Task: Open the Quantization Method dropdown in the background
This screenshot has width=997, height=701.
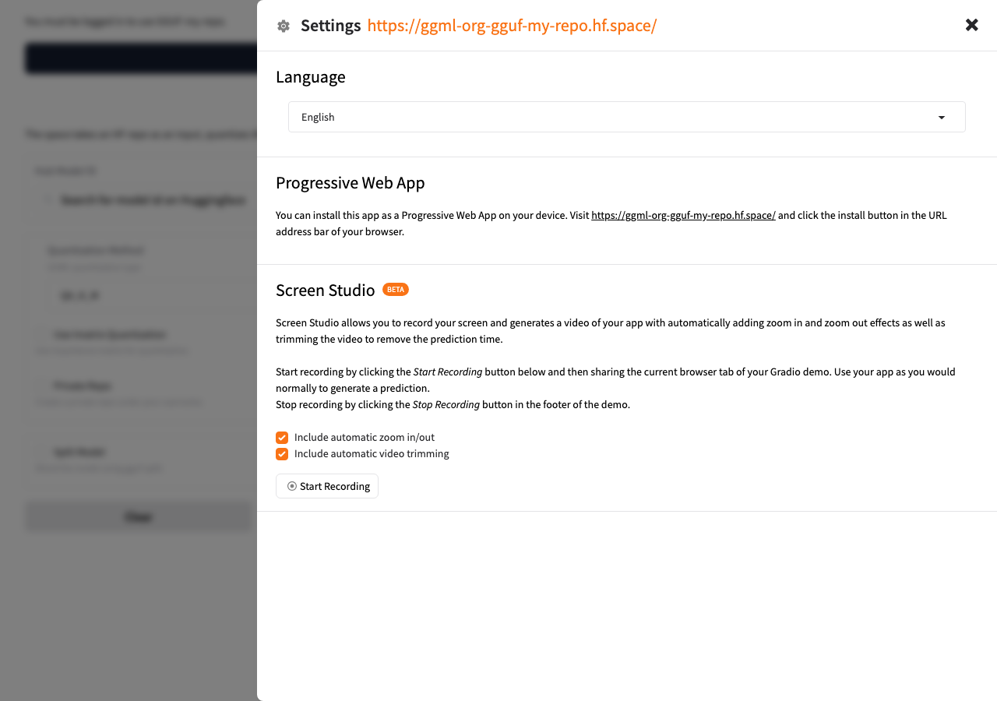Action: click(x=152, y=296)
